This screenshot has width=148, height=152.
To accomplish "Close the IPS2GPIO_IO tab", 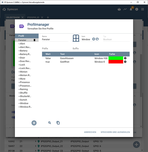I will pos(42,17).
